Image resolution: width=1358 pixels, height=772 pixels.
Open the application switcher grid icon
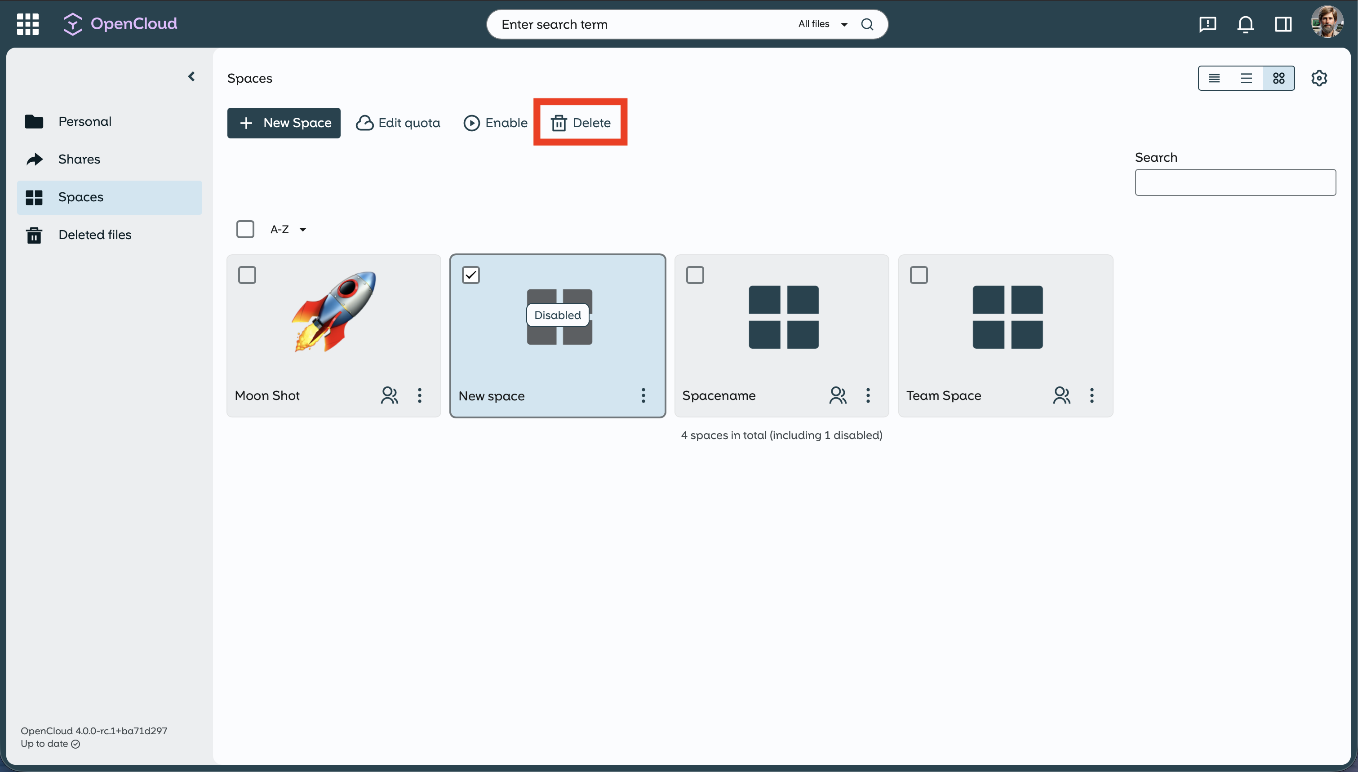pos(27,24)
